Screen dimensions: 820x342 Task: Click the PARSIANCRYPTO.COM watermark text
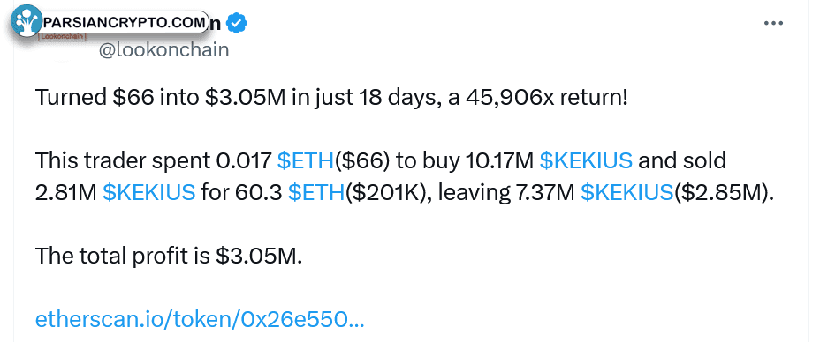pyautogui.click(x=125, y=22)
